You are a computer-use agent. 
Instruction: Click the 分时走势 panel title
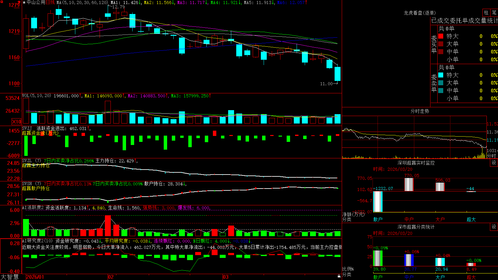coord(420,111)
